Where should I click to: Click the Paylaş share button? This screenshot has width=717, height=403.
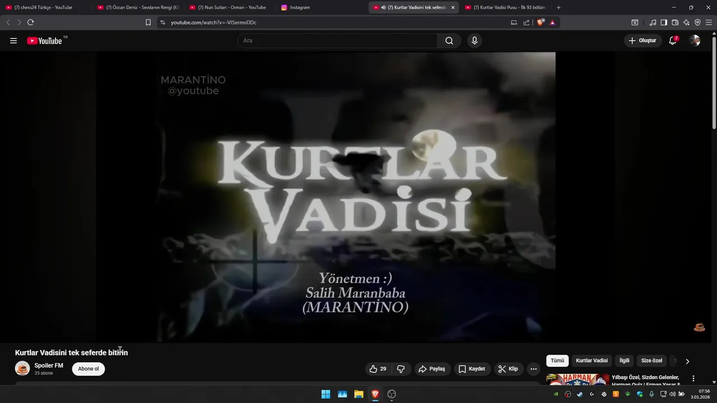[432, 369]
